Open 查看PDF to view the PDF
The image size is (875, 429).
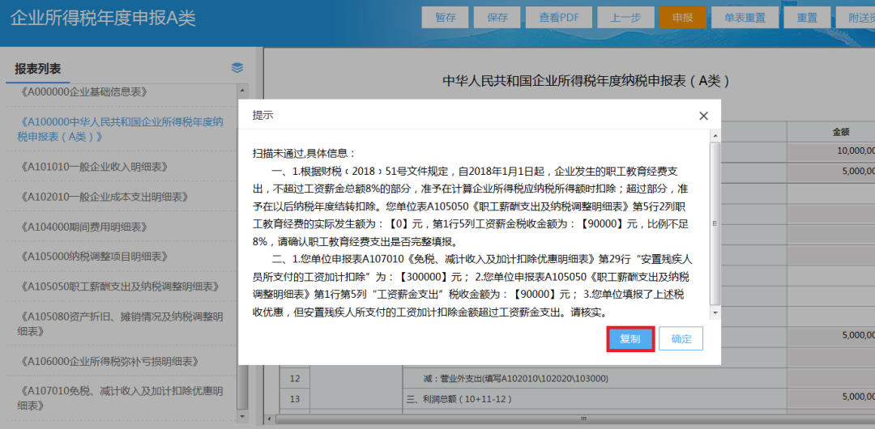(x=558, y=17)
